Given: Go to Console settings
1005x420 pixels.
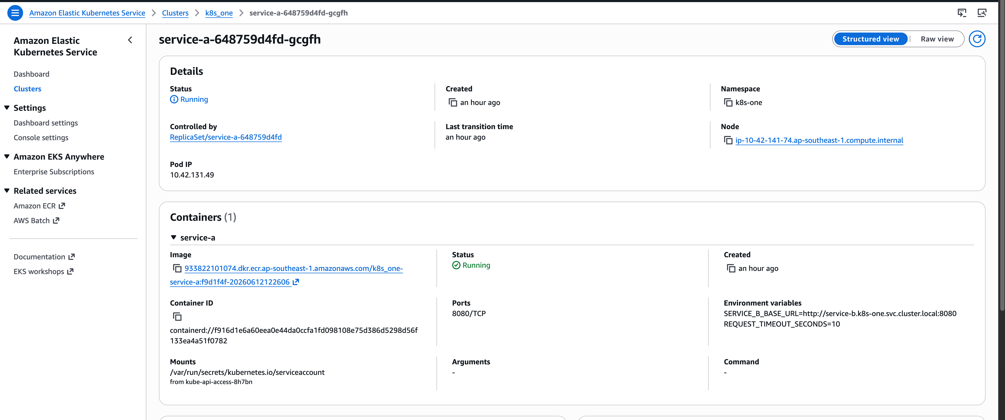Looking at the screenshot, I should click(x=41, y=138).
